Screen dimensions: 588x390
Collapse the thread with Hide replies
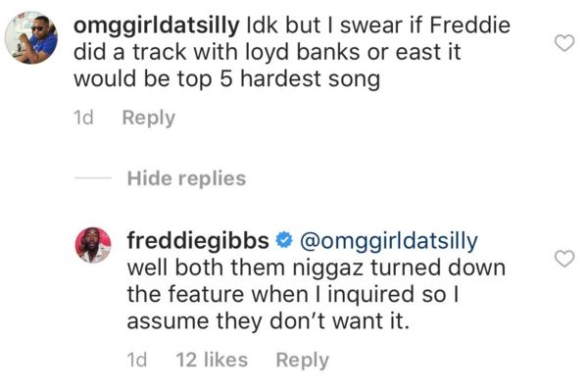(x=187, y=178)
